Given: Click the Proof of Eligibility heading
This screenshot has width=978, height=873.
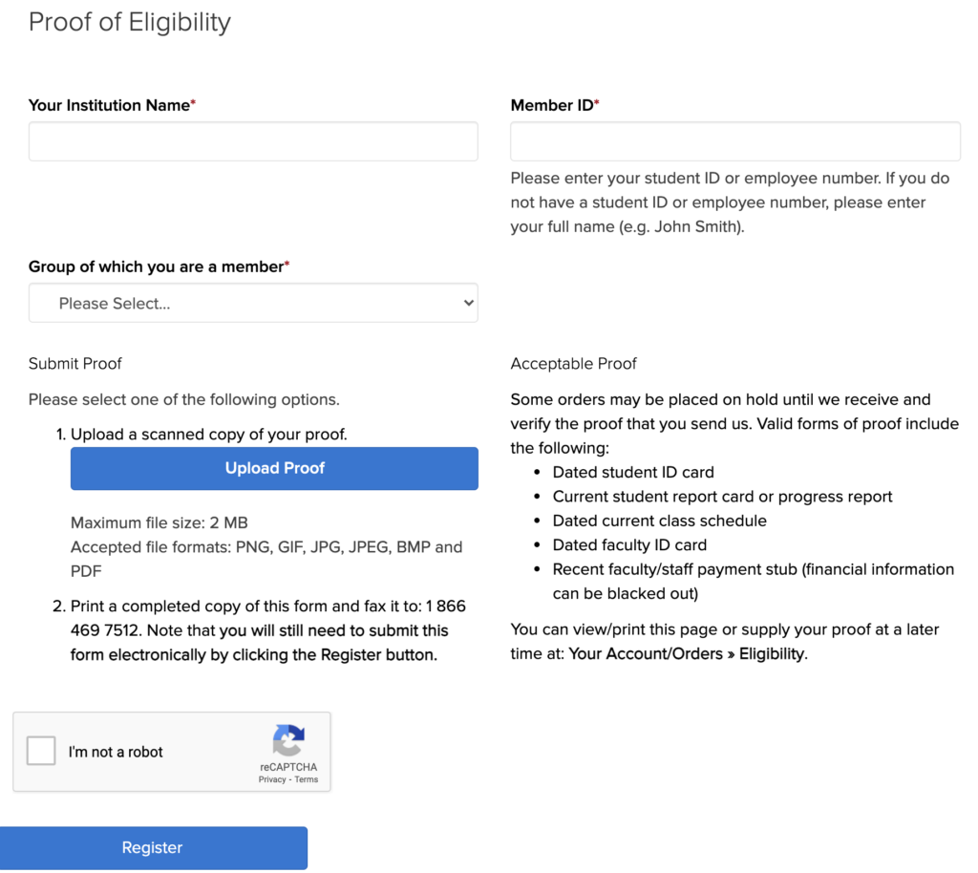Looking at the screenshot, I should pyautogui.click(x=130, y=23).
